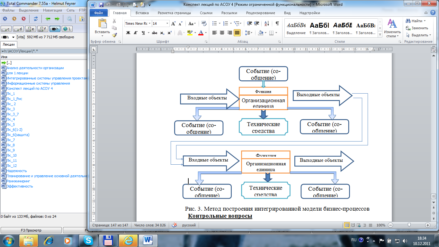Viewport: 439px width, 247px height.
Task: Align text left
Action: pos(215,33)
